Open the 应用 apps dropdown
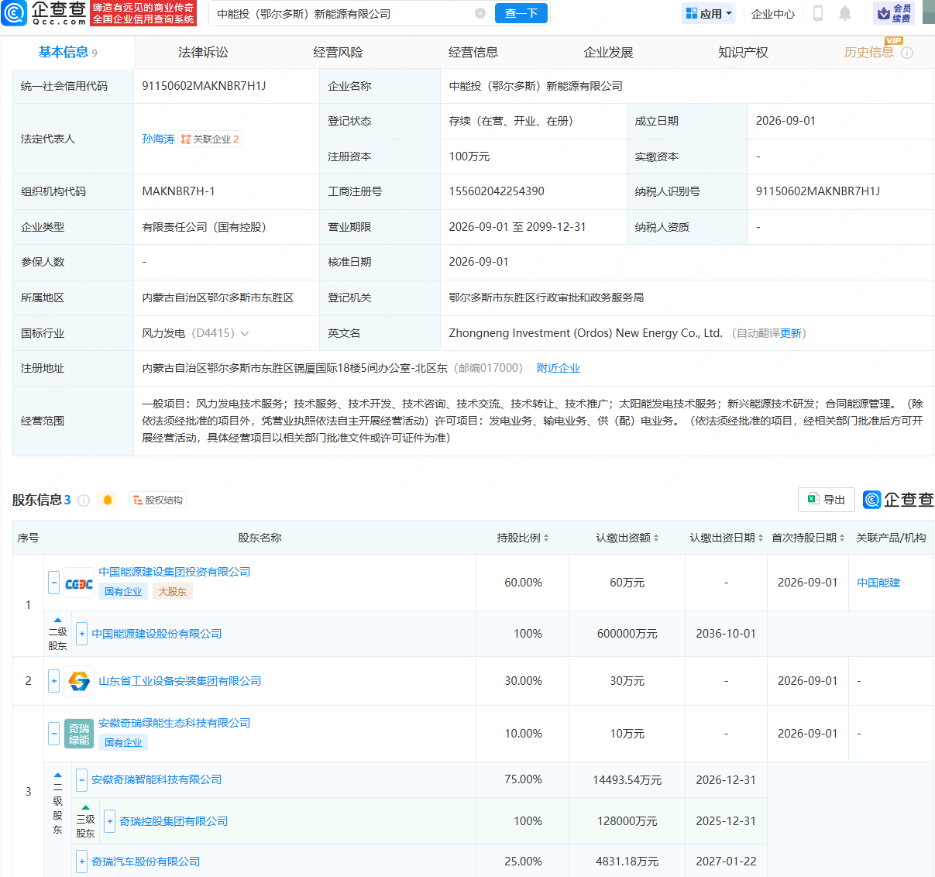Image resolution: width=935 pixels, height=877 pixels. click(x=708, y=13)
